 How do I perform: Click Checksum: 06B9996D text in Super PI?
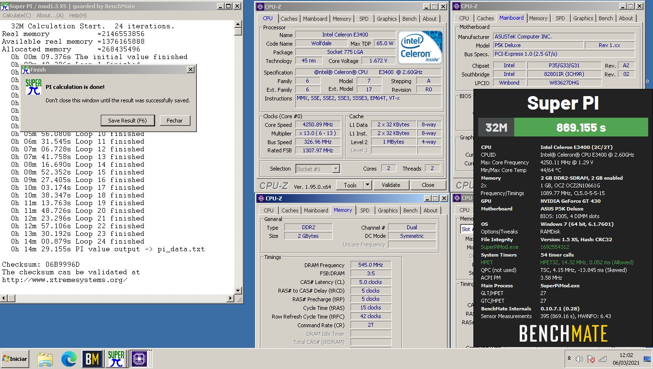[x=41, y=264]
